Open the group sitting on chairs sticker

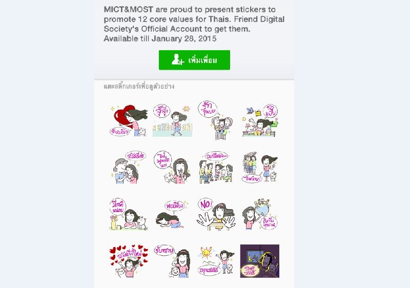pos(216,167)
